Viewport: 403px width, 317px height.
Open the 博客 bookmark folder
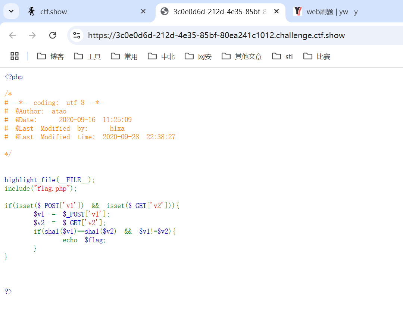tap(50, 56)
